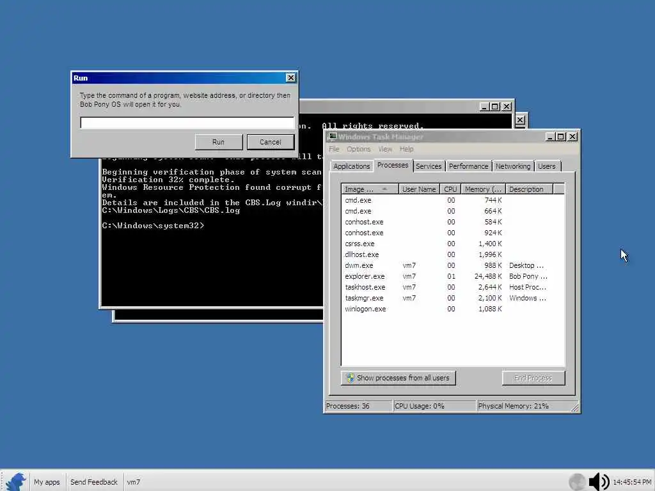Viewport: 655px width, 491px height.
Task: Click the Verification 32% complete line
Action: (168, 180)
